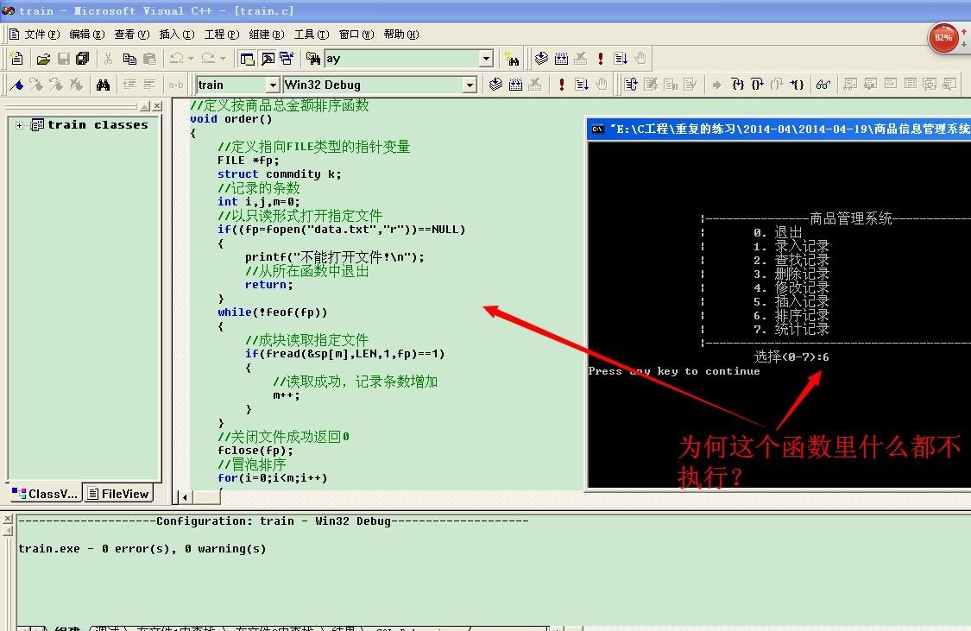Screen dimensions: 971x631
Task: Toggle the Workspace window button
Action: pyautogui.click(x=247, y=59)
